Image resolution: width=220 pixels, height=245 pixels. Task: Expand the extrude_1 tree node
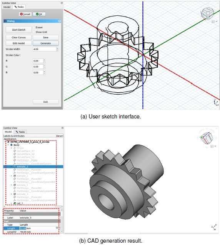pyautogui.click(x=11, y=185)
